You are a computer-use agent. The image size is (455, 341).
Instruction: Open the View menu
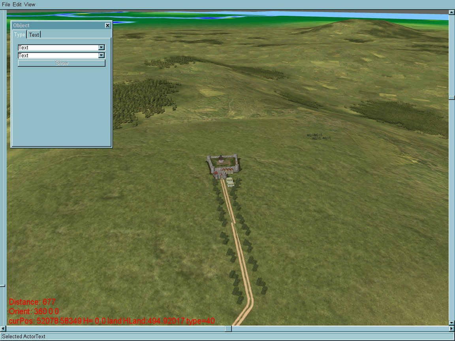tap(30, 4)
